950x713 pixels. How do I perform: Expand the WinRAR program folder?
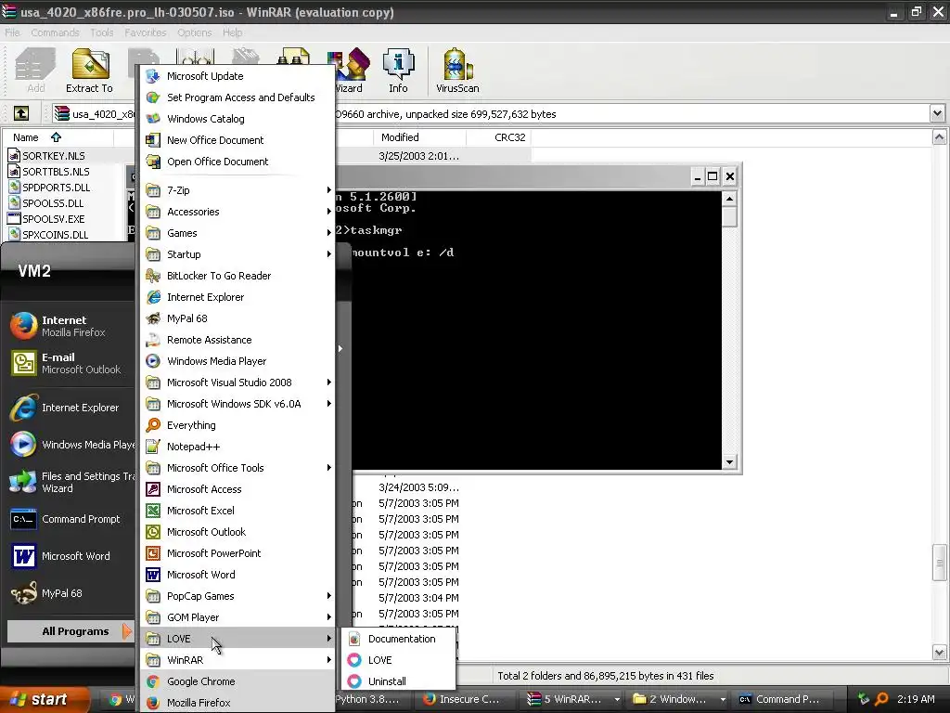click(x=238, y=660)
